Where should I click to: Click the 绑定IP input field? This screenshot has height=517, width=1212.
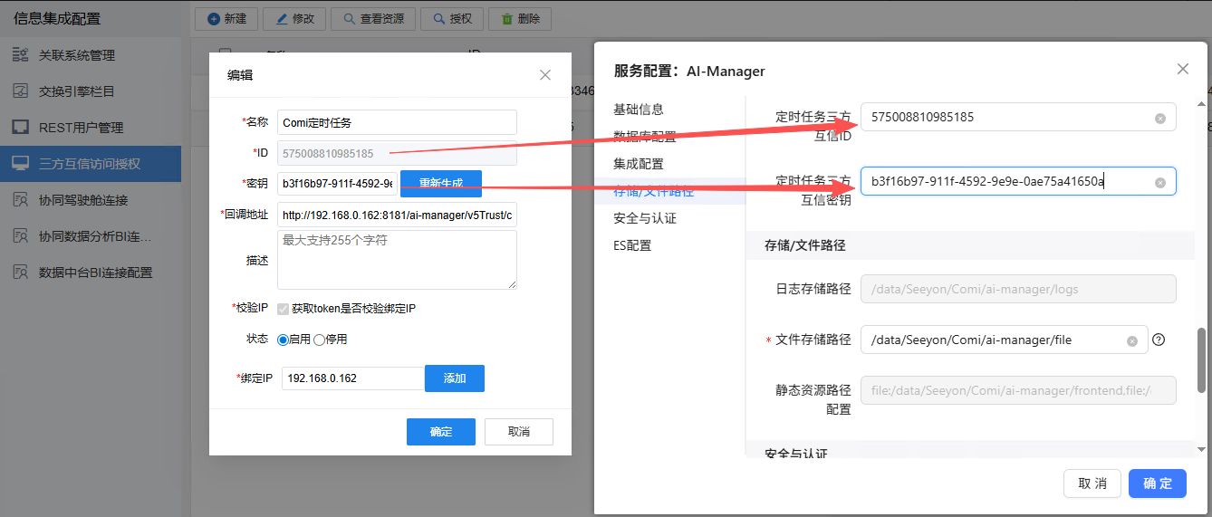click(x=352, y=378)
